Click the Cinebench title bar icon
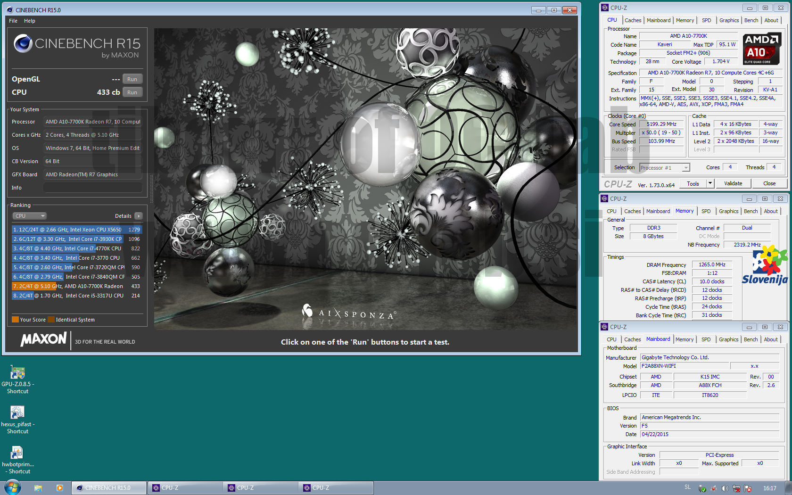Viewport: 792px width, 495px height. click(9, 10)
